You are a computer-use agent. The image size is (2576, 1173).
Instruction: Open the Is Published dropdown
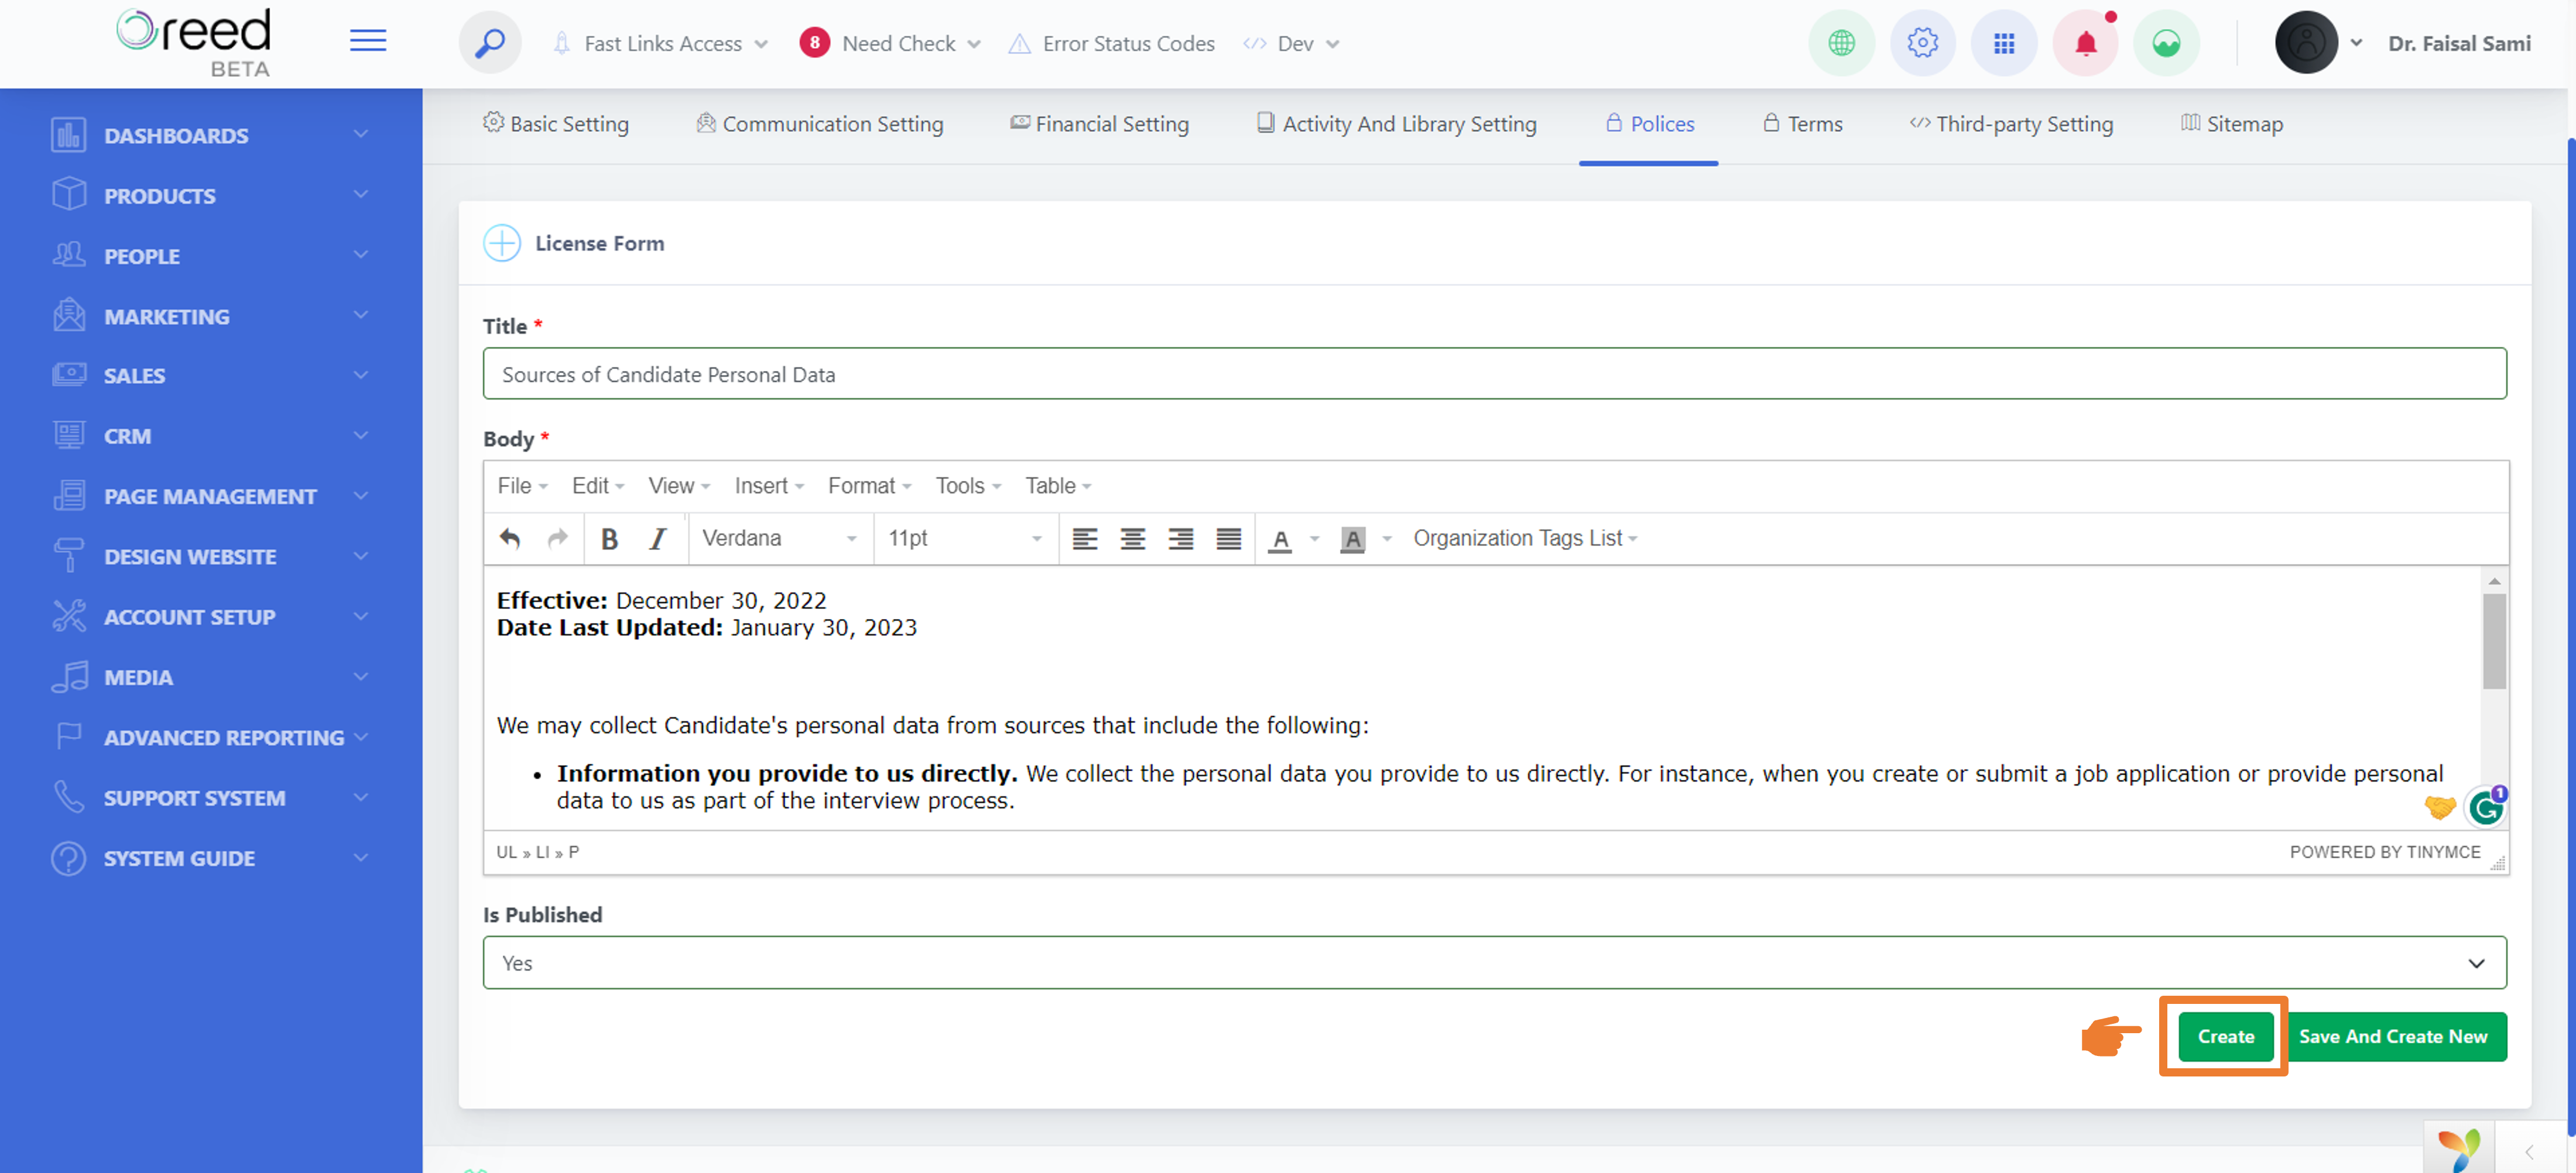click(x=1494, y=962)
